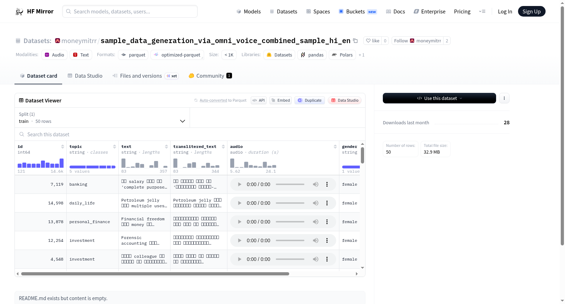Duplicate this dataset

[x=310, y=100]
